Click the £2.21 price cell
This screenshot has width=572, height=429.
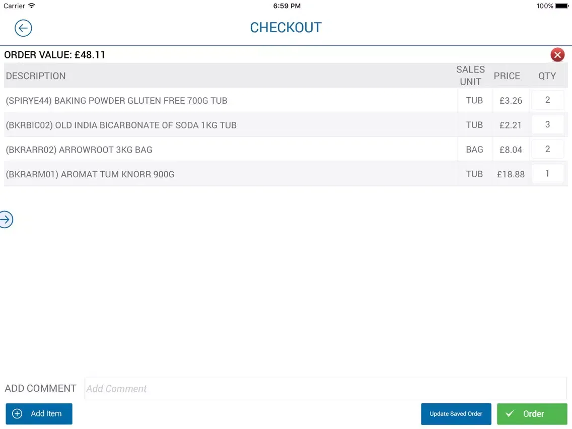point(511,125)
